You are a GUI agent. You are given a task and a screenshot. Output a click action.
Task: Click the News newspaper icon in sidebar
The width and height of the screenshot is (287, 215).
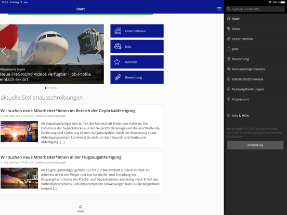[x=228, y=29]
